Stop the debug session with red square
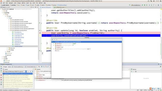 click(1, 75)
